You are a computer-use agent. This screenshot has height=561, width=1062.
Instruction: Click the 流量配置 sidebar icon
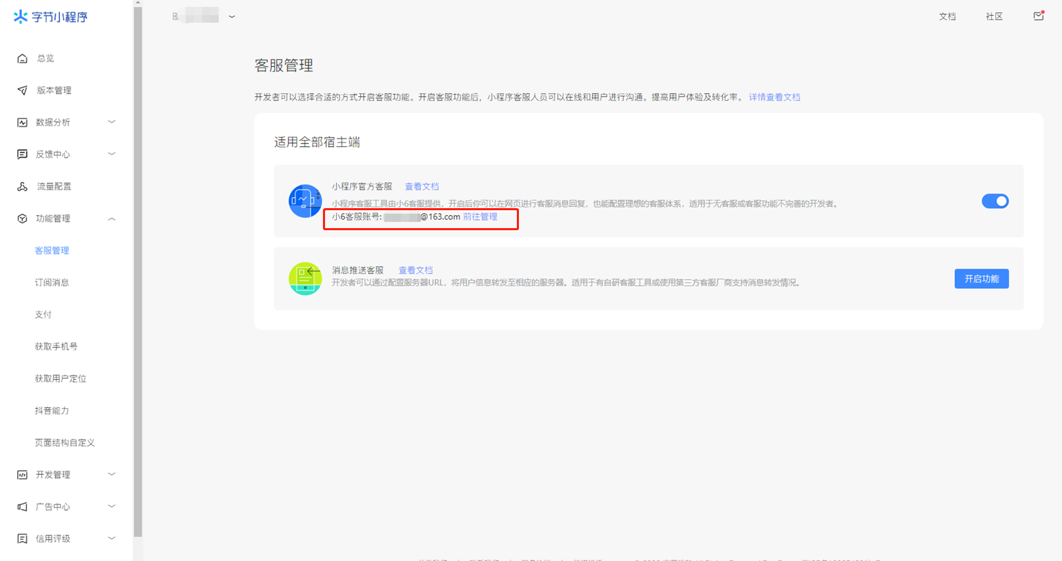coord(22,187)
